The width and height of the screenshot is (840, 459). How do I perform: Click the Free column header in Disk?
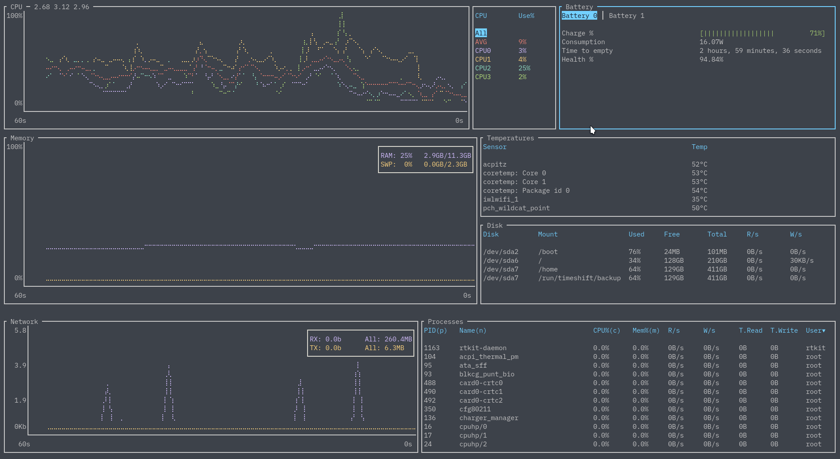(672, 234)
